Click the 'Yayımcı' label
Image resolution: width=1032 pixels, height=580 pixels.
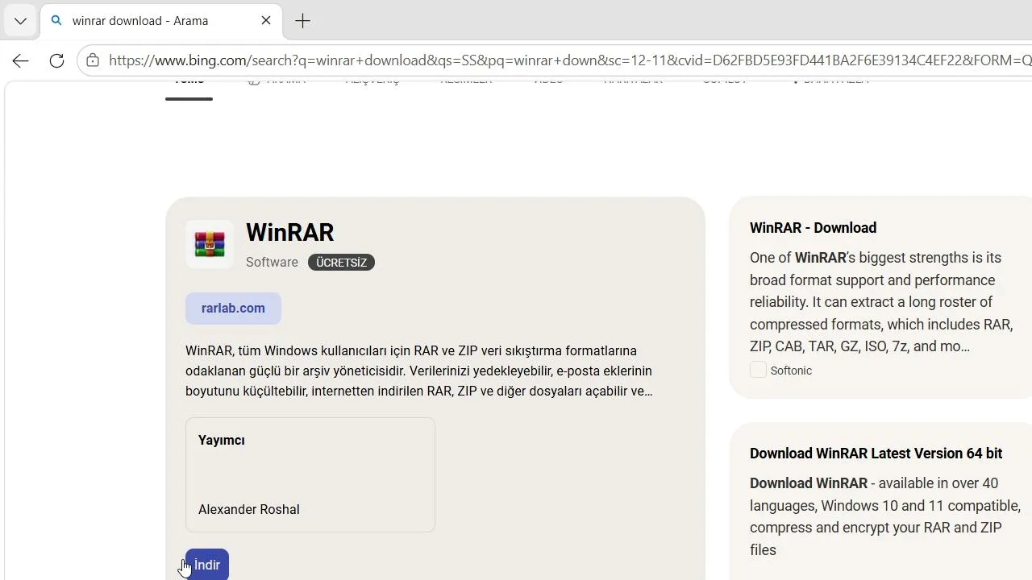point(222,441)
